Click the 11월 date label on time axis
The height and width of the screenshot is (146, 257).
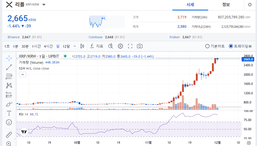tap(148, 143)
